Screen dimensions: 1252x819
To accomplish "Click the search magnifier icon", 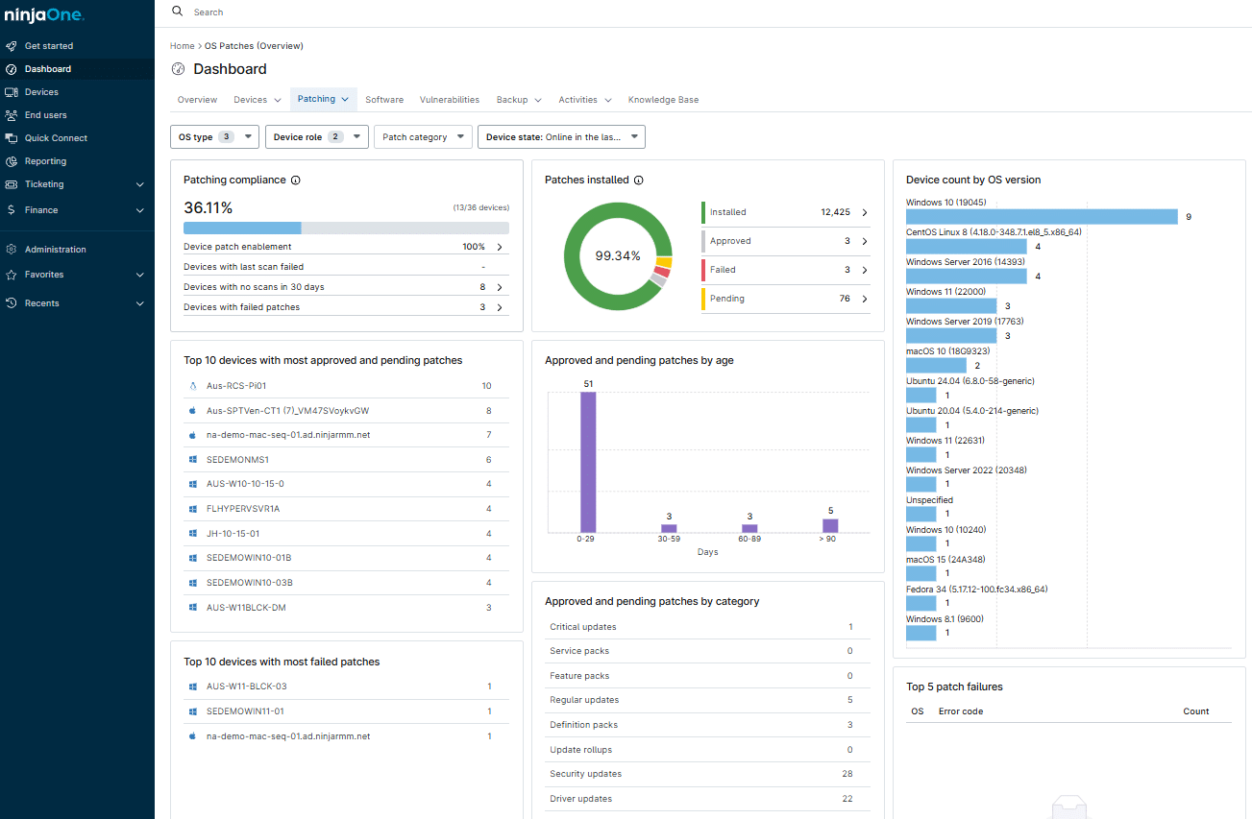I will point(176,12).
